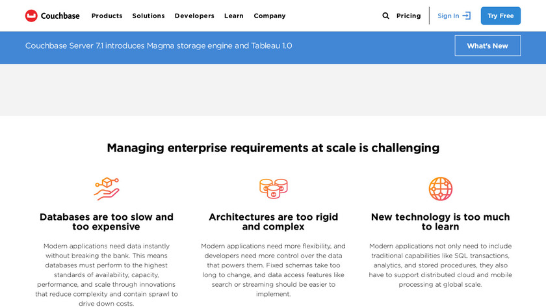546x307 pixels.
Task: Click the What's New button
Action: (487, 46)
